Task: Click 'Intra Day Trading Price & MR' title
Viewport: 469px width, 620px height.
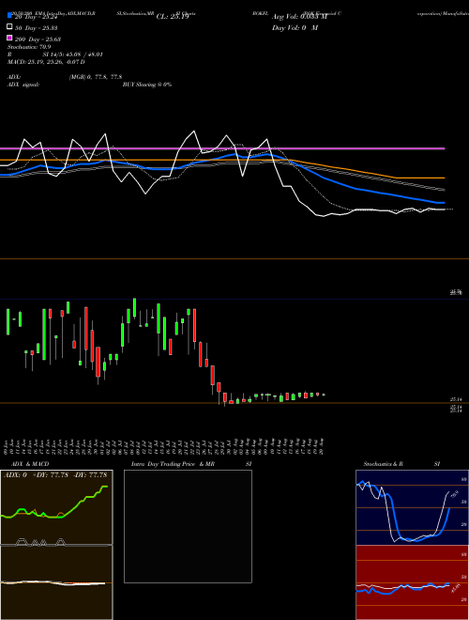Action: (173, 464)
